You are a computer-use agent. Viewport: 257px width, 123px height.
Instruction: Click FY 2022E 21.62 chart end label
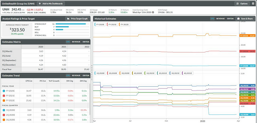tap(247, 36)
